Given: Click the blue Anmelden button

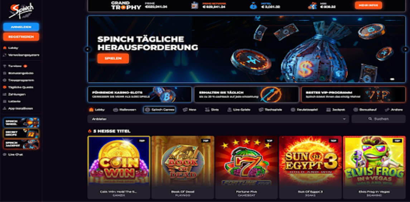Looking at the screenshot, I should (x=21, y=27).
